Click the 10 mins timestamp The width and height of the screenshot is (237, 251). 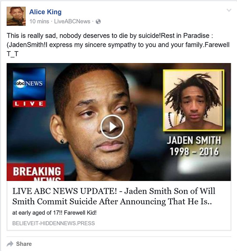[39, 21]
